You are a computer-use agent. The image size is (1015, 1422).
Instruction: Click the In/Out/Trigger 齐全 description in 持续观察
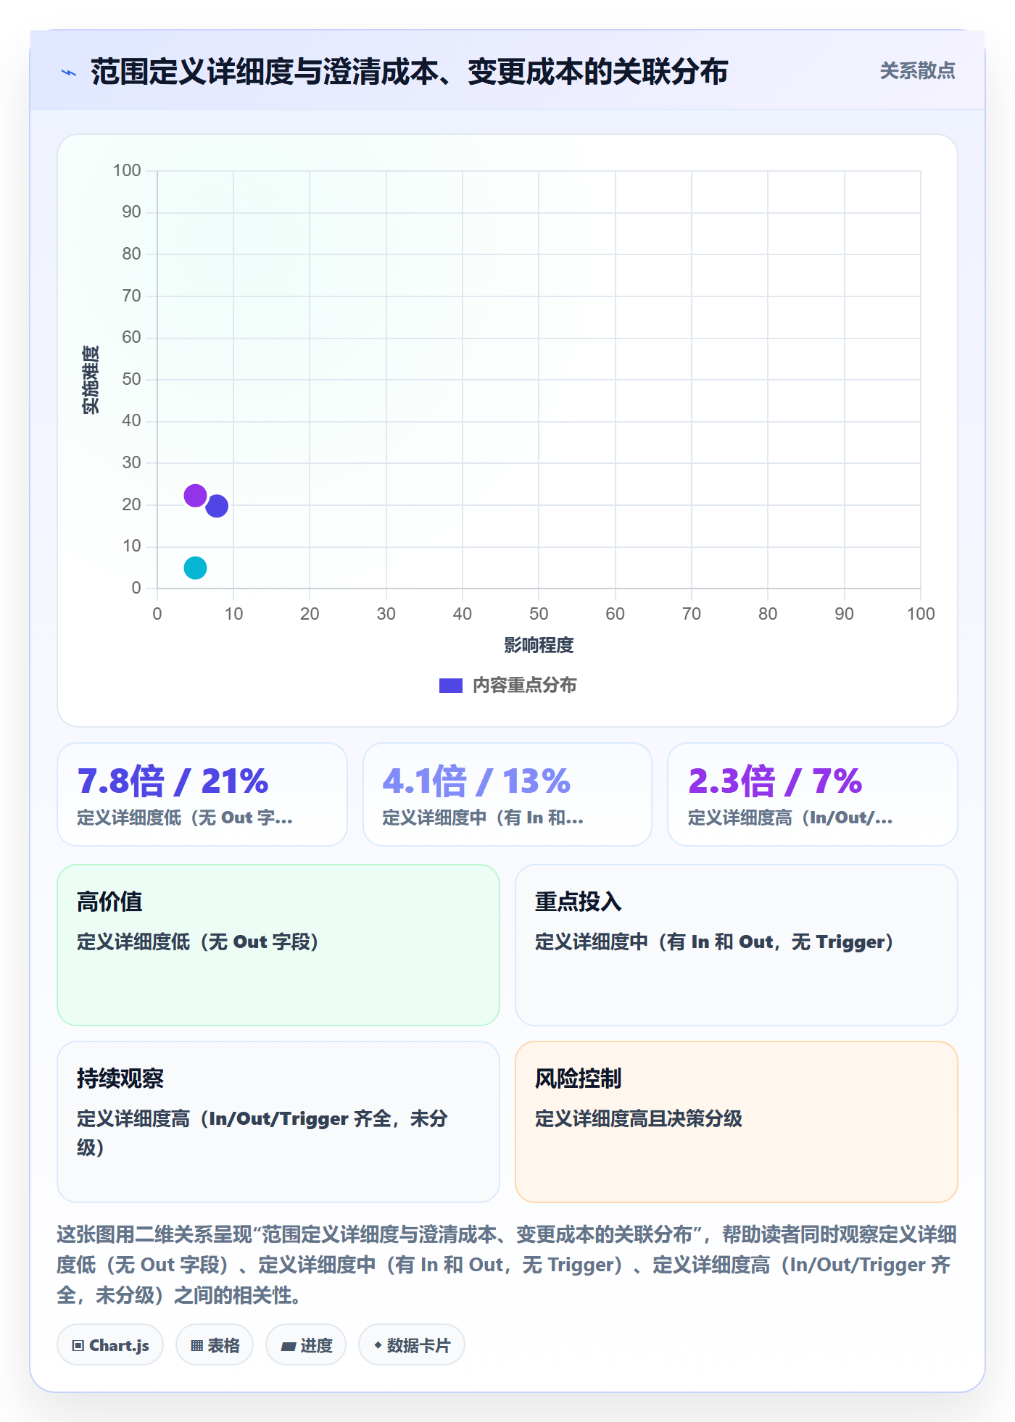pos(262,1133)
